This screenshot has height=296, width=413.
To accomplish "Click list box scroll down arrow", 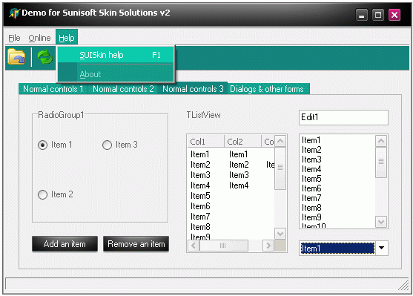I will 381,222.
